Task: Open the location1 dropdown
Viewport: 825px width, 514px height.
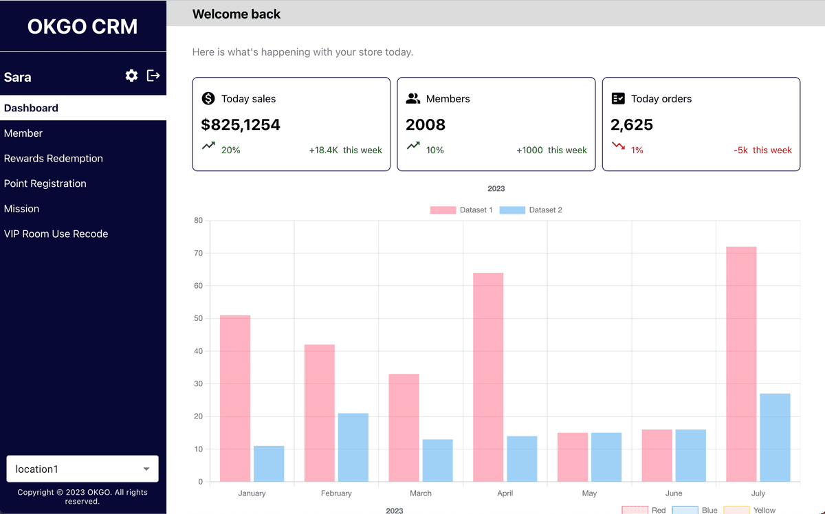Action: point(82,469)
